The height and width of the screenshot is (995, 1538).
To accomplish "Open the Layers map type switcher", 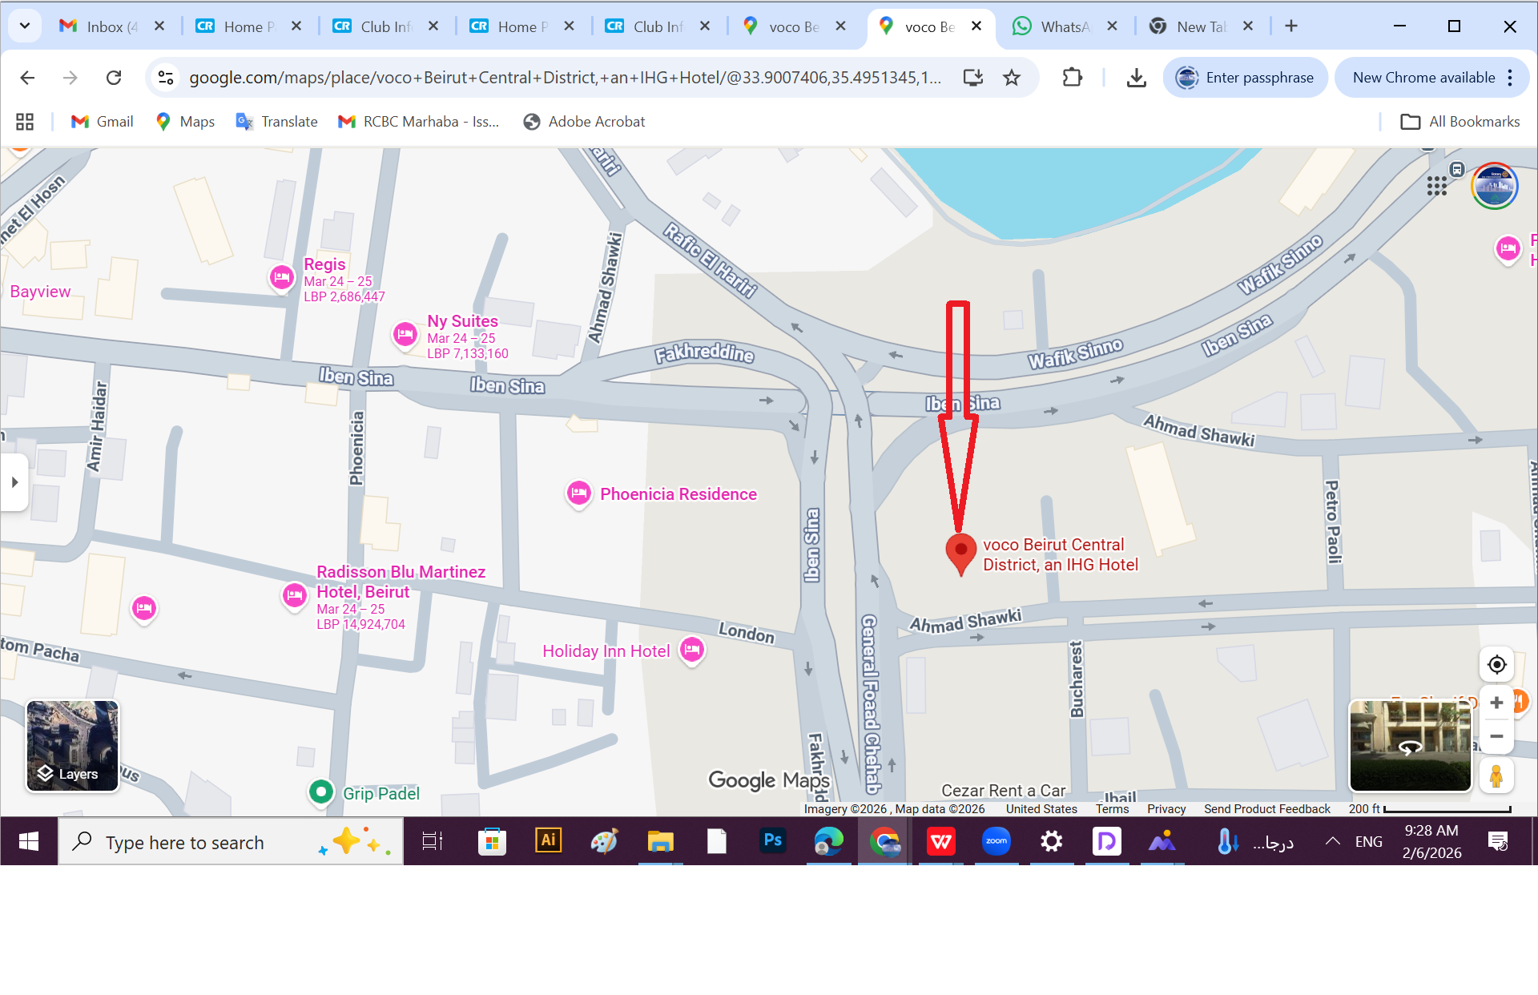I will click(72, 746).
